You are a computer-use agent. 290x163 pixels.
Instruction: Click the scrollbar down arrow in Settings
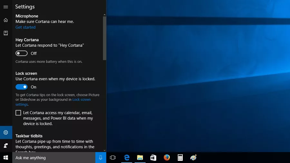point(104,150)
